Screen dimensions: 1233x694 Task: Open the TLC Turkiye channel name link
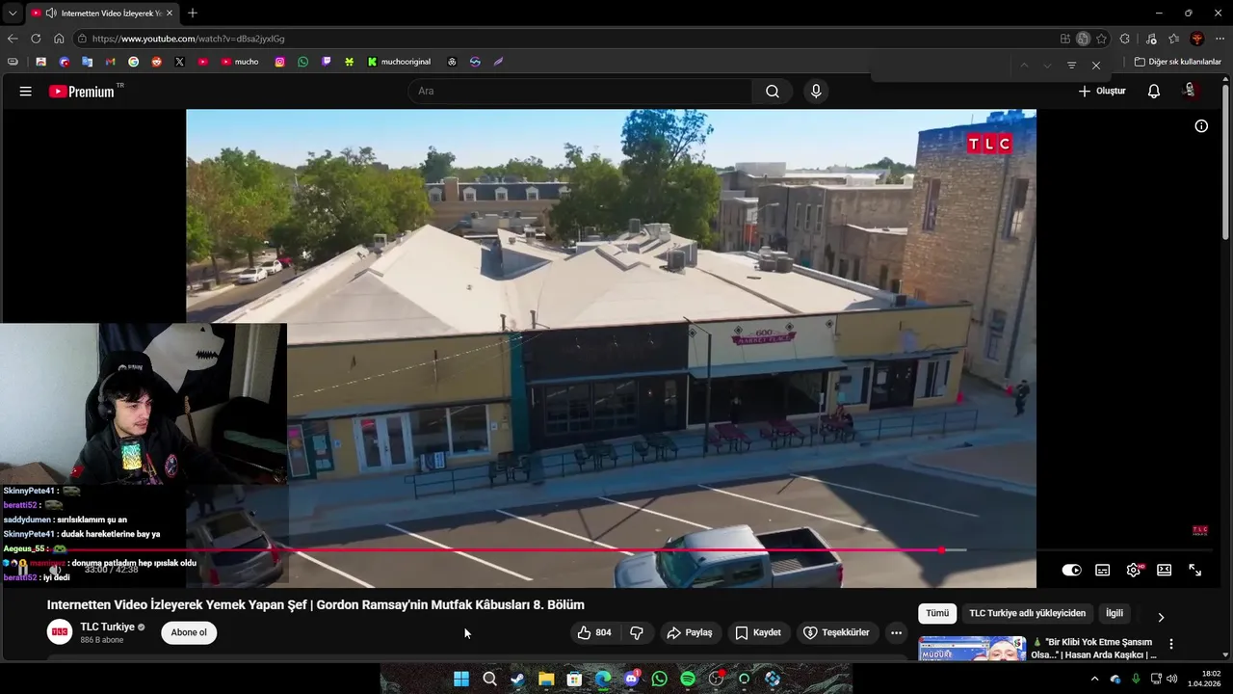[x=107, y=627]
